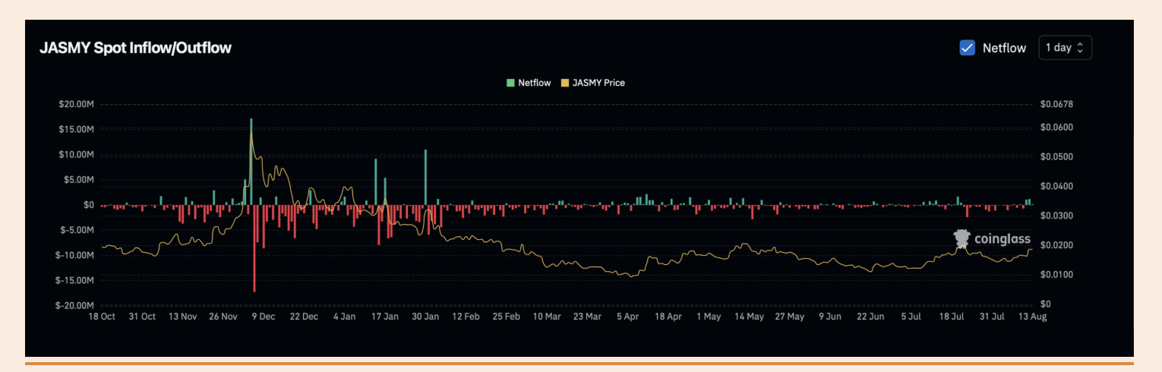Image resolution: width=1162 pixels, height=372 pixels.
Task: Click the 17 Jan date label
Action: click(384, 317)
